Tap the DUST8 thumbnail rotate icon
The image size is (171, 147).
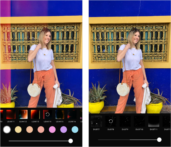click(111, 121)
